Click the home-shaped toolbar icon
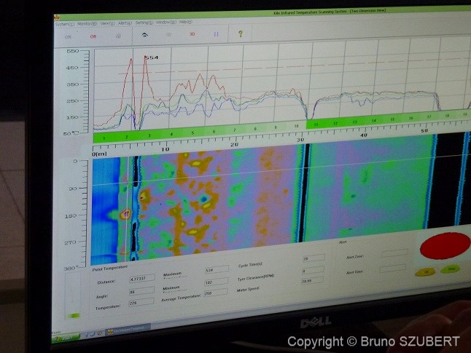Image resolution: width=471 pixels, height=353 pixels. [145, 34]
